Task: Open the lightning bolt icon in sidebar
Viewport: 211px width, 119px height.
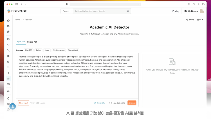Action: point(8,73)
